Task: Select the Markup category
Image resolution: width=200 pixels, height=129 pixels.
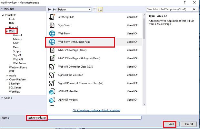Action: [x=17, y=39]
